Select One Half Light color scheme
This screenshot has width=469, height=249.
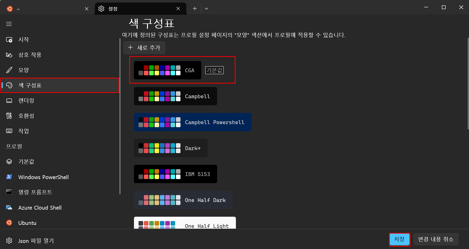click(185, 223)
